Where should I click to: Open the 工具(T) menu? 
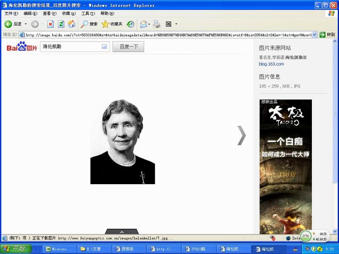88,14
